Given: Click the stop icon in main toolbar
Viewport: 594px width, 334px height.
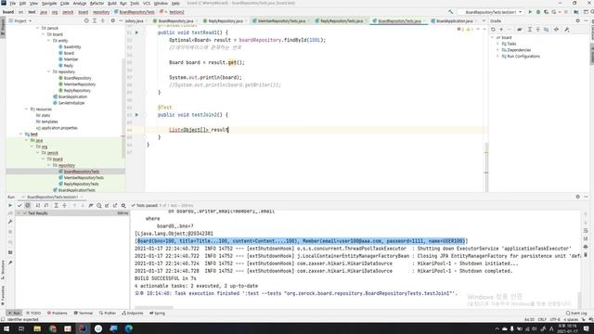Looking at the screenshot, I should coord(566,12).
